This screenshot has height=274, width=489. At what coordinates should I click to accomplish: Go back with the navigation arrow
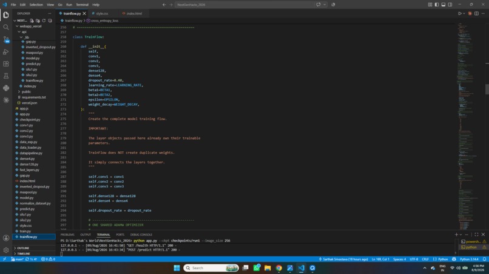point(164,5)
